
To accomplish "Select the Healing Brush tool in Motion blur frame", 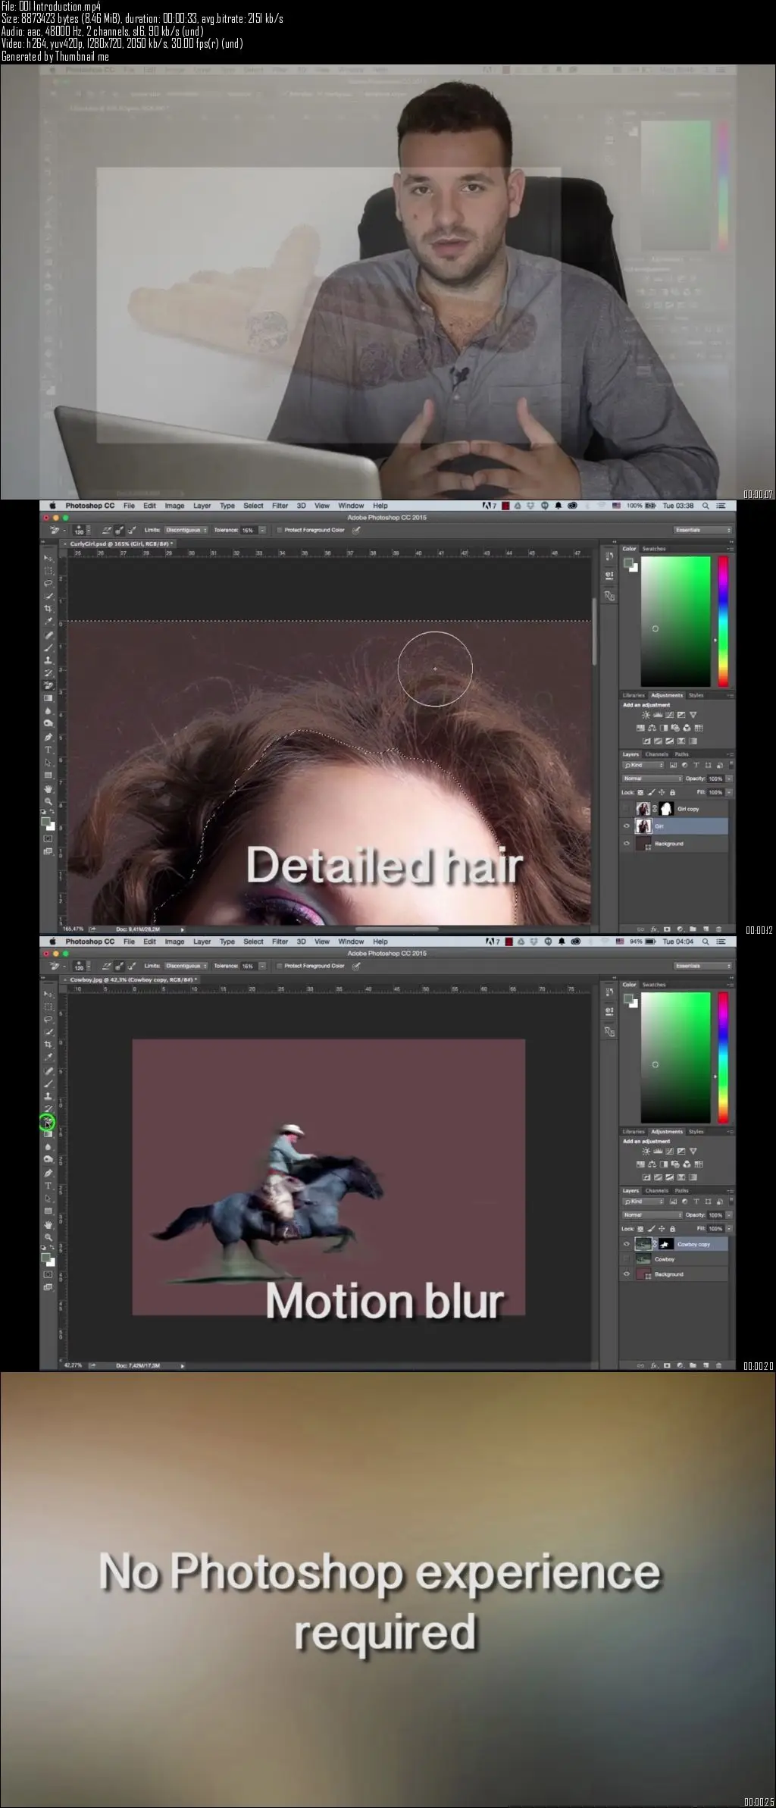I will 48,1070.
